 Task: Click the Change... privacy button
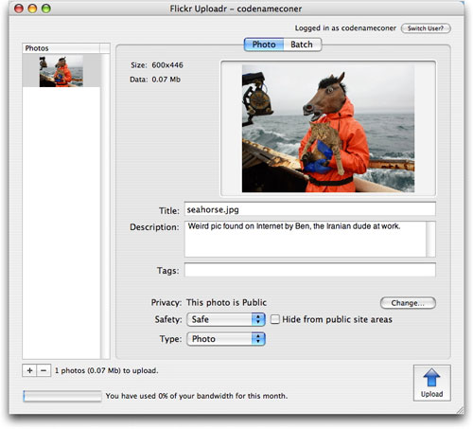408,303
